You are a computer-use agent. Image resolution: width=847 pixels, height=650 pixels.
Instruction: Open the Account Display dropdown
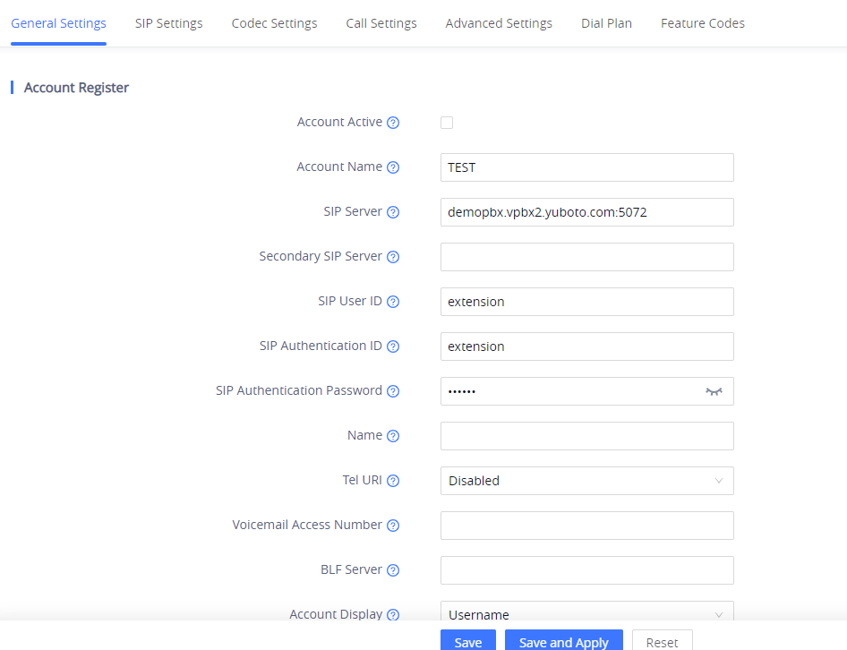(x=587, y=612)
